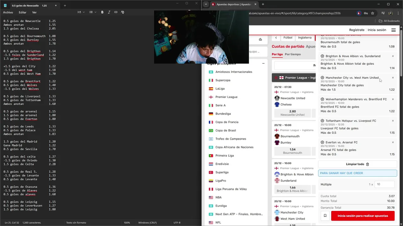Toggle bold formatting in Notepad

click(x=102, y=12)
